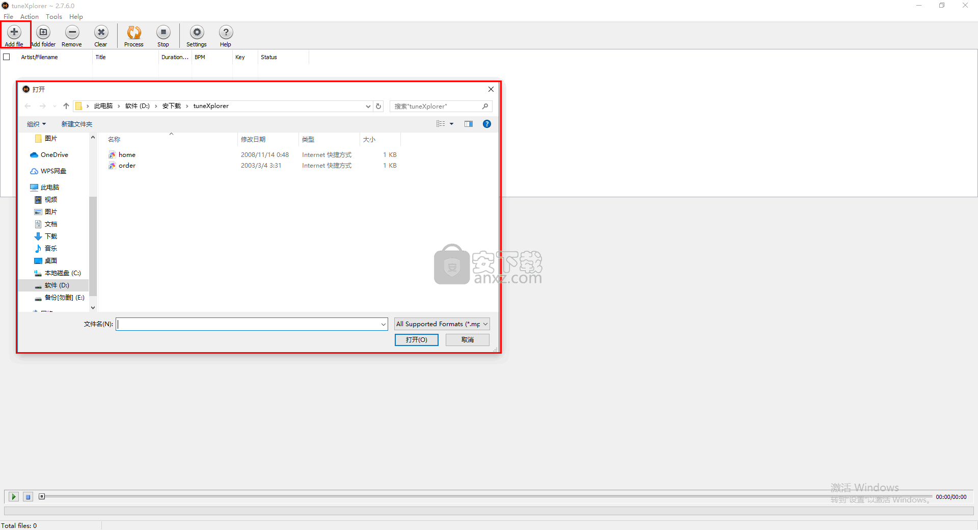Toggle the select-all checkbox in file list header
978x530 pixels.
coord(7,57)
